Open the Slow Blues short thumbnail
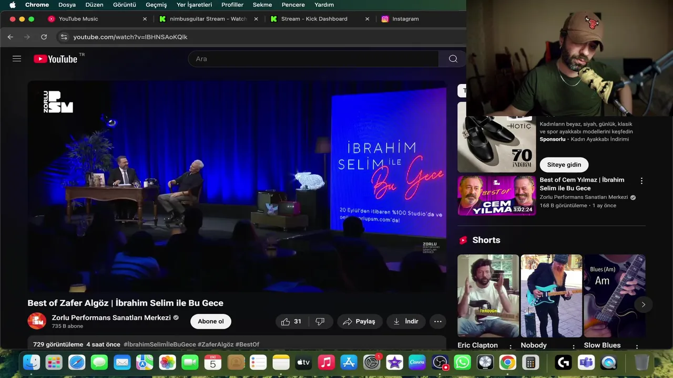 615,296
